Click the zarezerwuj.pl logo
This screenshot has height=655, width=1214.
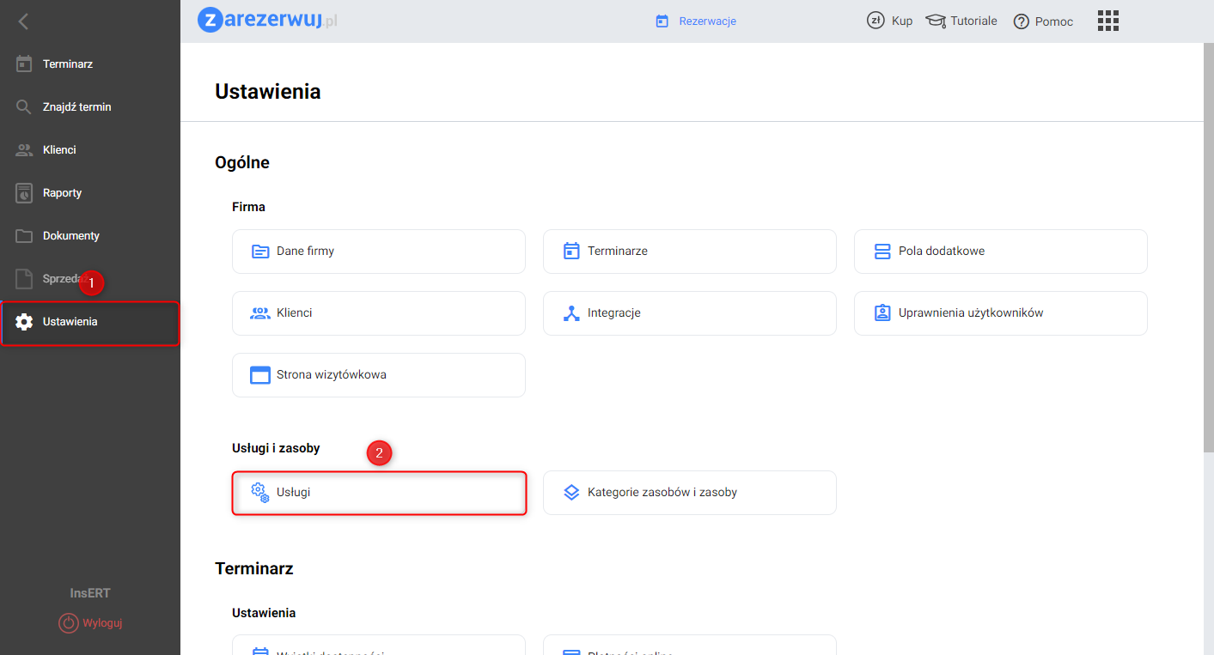tap(267, 20)
